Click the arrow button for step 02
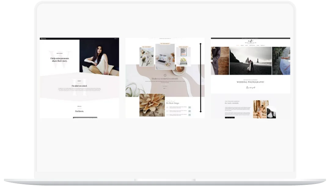The image size is (330, 186). click(x=190, y=111)
